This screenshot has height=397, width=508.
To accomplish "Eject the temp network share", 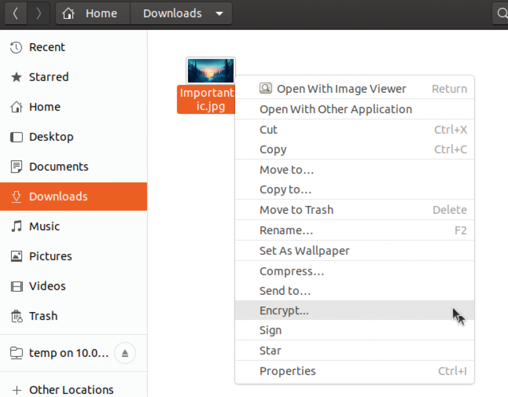I will (125, 353).
